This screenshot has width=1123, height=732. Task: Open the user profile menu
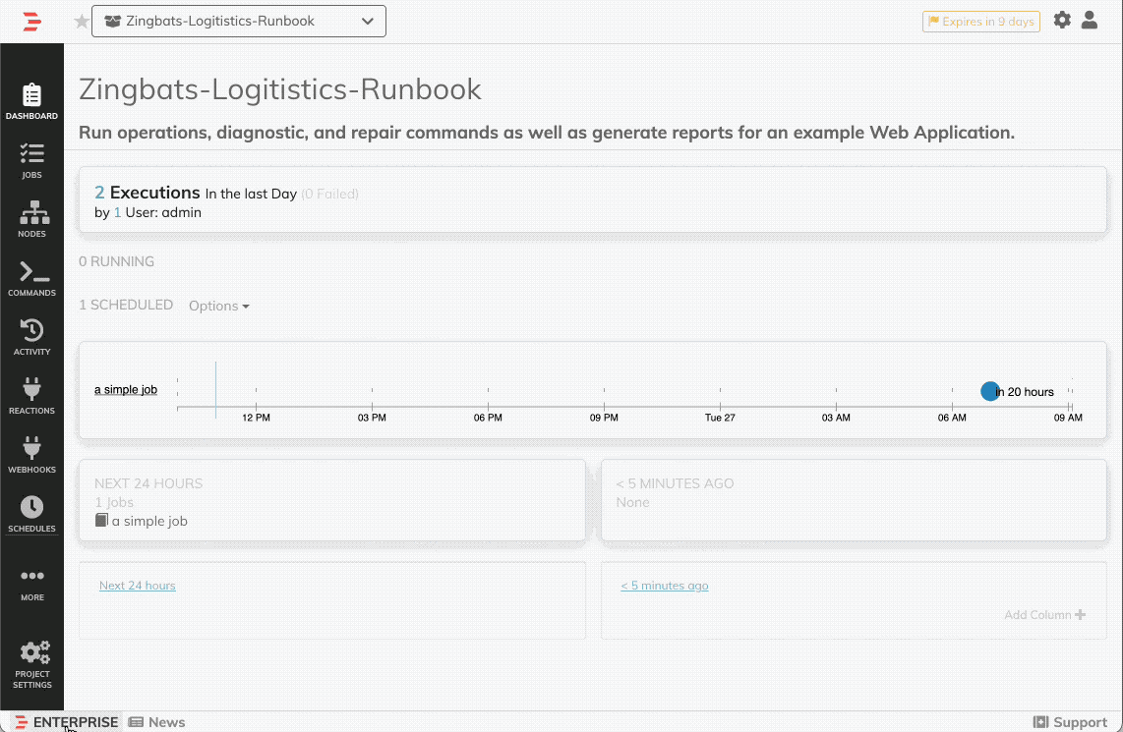(x=1090, y=20)
